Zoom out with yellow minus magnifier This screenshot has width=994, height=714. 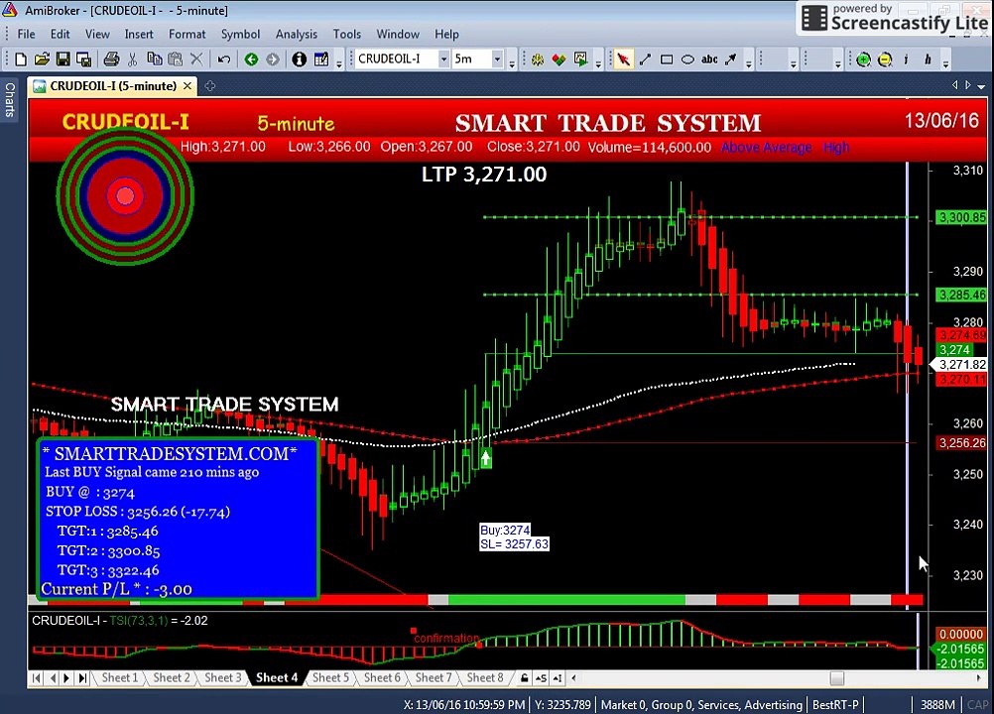pos(885,59)
